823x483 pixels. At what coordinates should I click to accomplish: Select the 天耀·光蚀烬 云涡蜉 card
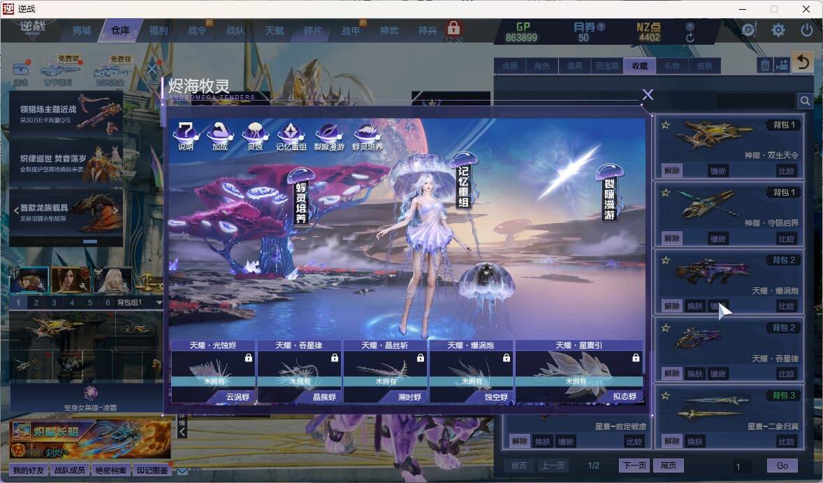click(213, 372)
